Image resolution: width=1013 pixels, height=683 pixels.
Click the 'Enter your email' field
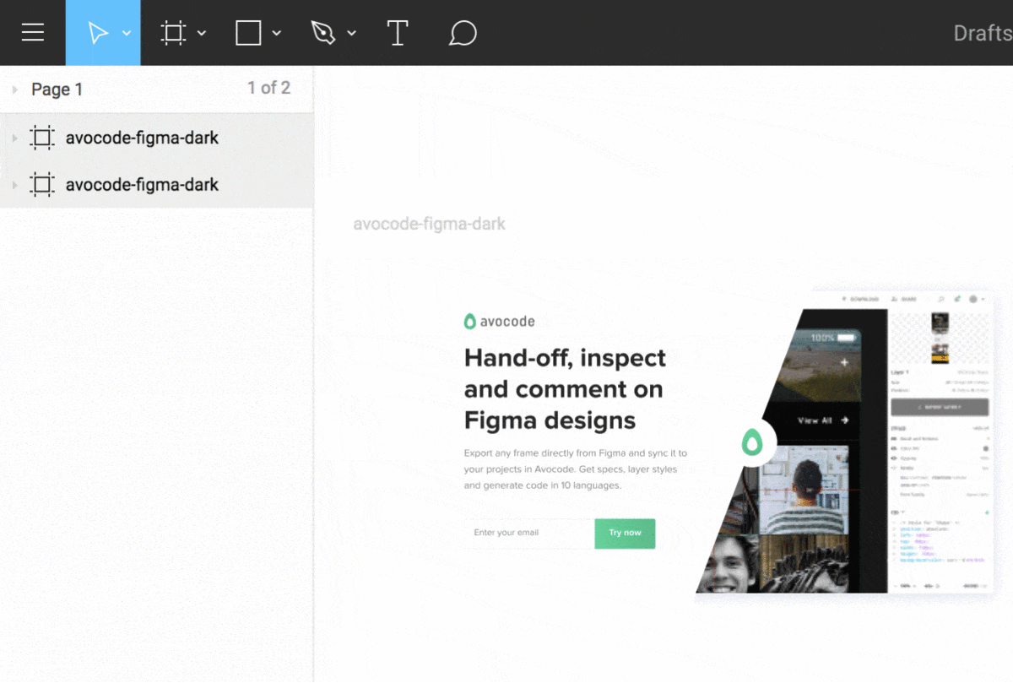click(x=529, y=533)
